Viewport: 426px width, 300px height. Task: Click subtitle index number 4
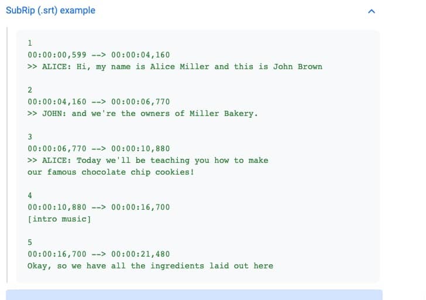(x=30, y=195)
